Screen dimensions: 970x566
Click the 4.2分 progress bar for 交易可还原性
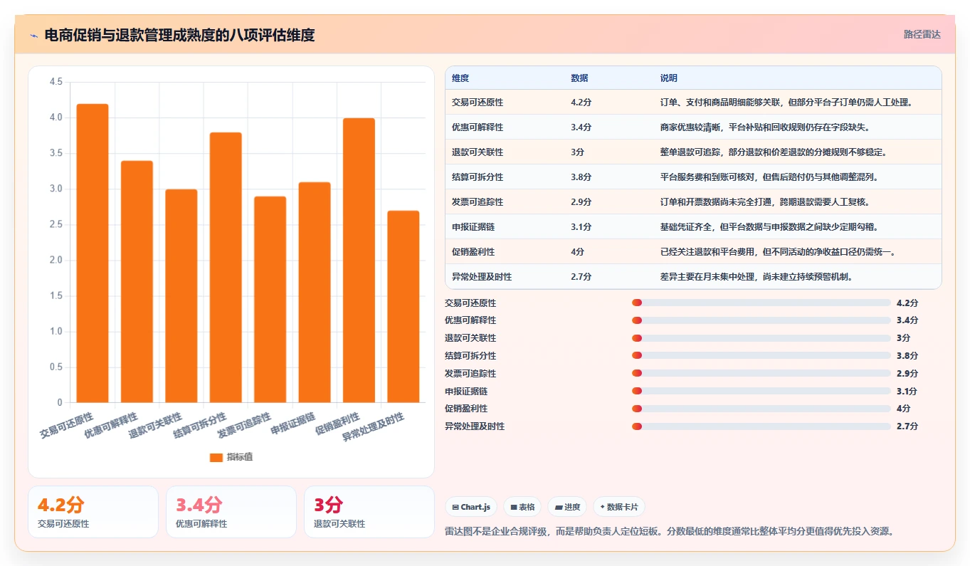click(761, 303)
